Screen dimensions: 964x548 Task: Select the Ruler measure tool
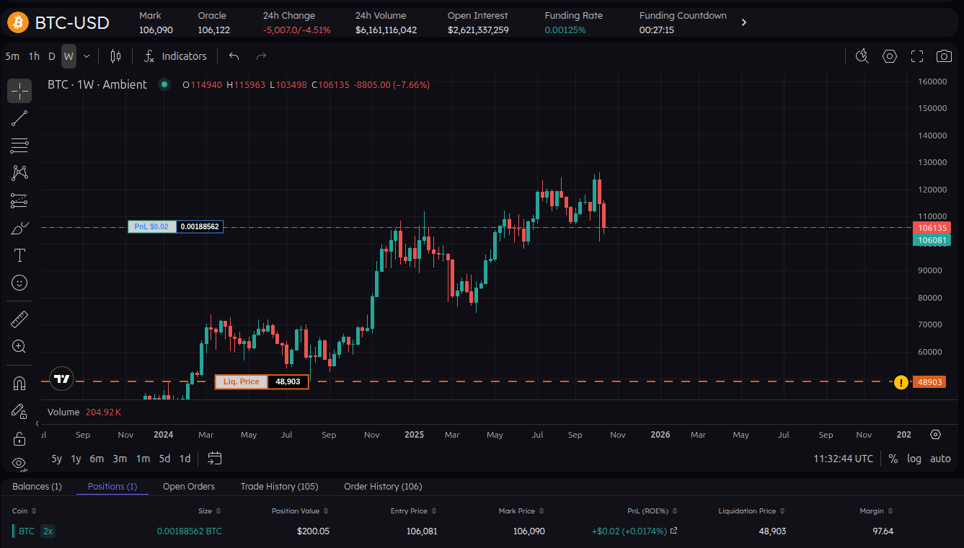(x=19, y=318)
